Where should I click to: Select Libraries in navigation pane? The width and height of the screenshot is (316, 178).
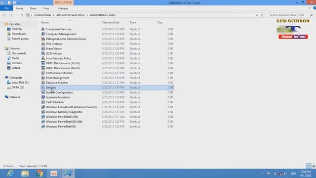14,48
